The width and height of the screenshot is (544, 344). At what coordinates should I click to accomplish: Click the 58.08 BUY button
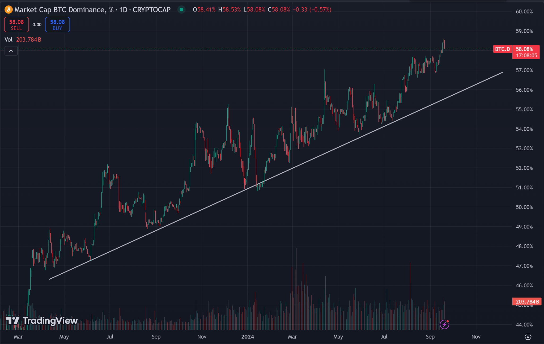pos(57,25)
